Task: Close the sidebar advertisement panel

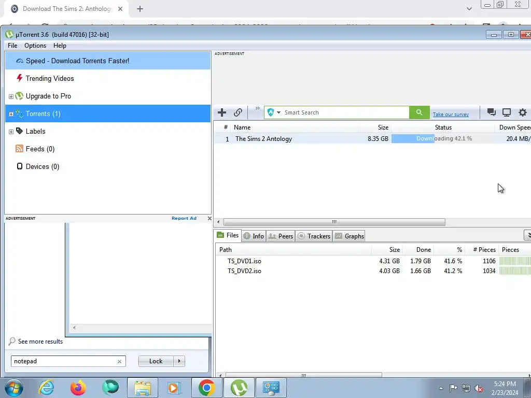Action: click(209, 218)
